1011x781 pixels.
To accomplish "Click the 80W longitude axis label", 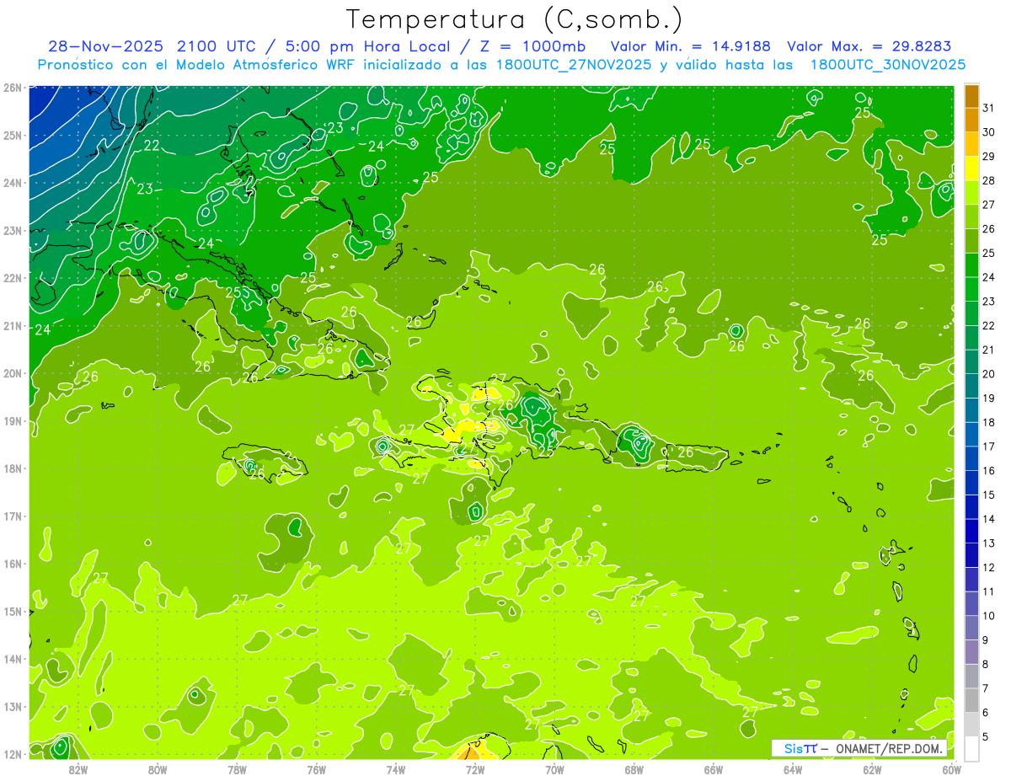I will coord(158,769).
